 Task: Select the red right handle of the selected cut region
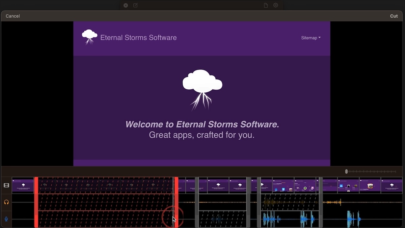coord(176,202)
